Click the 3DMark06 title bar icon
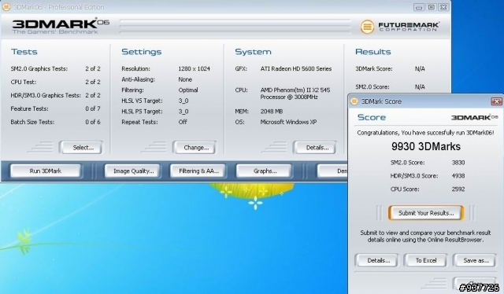504x294 pixels. (x=6, y=7)
